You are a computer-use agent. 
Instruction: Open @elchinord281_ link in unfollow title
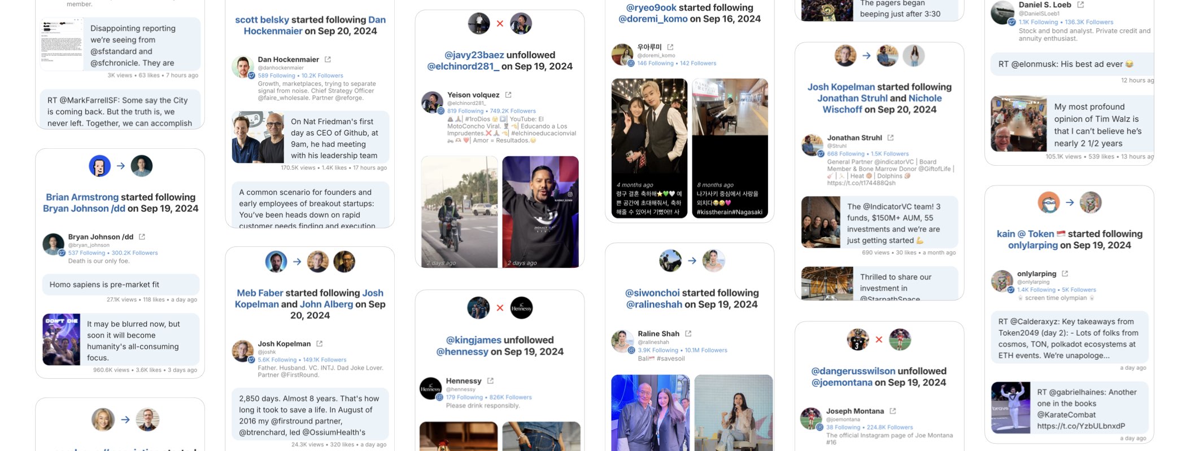tap(463, 67)
